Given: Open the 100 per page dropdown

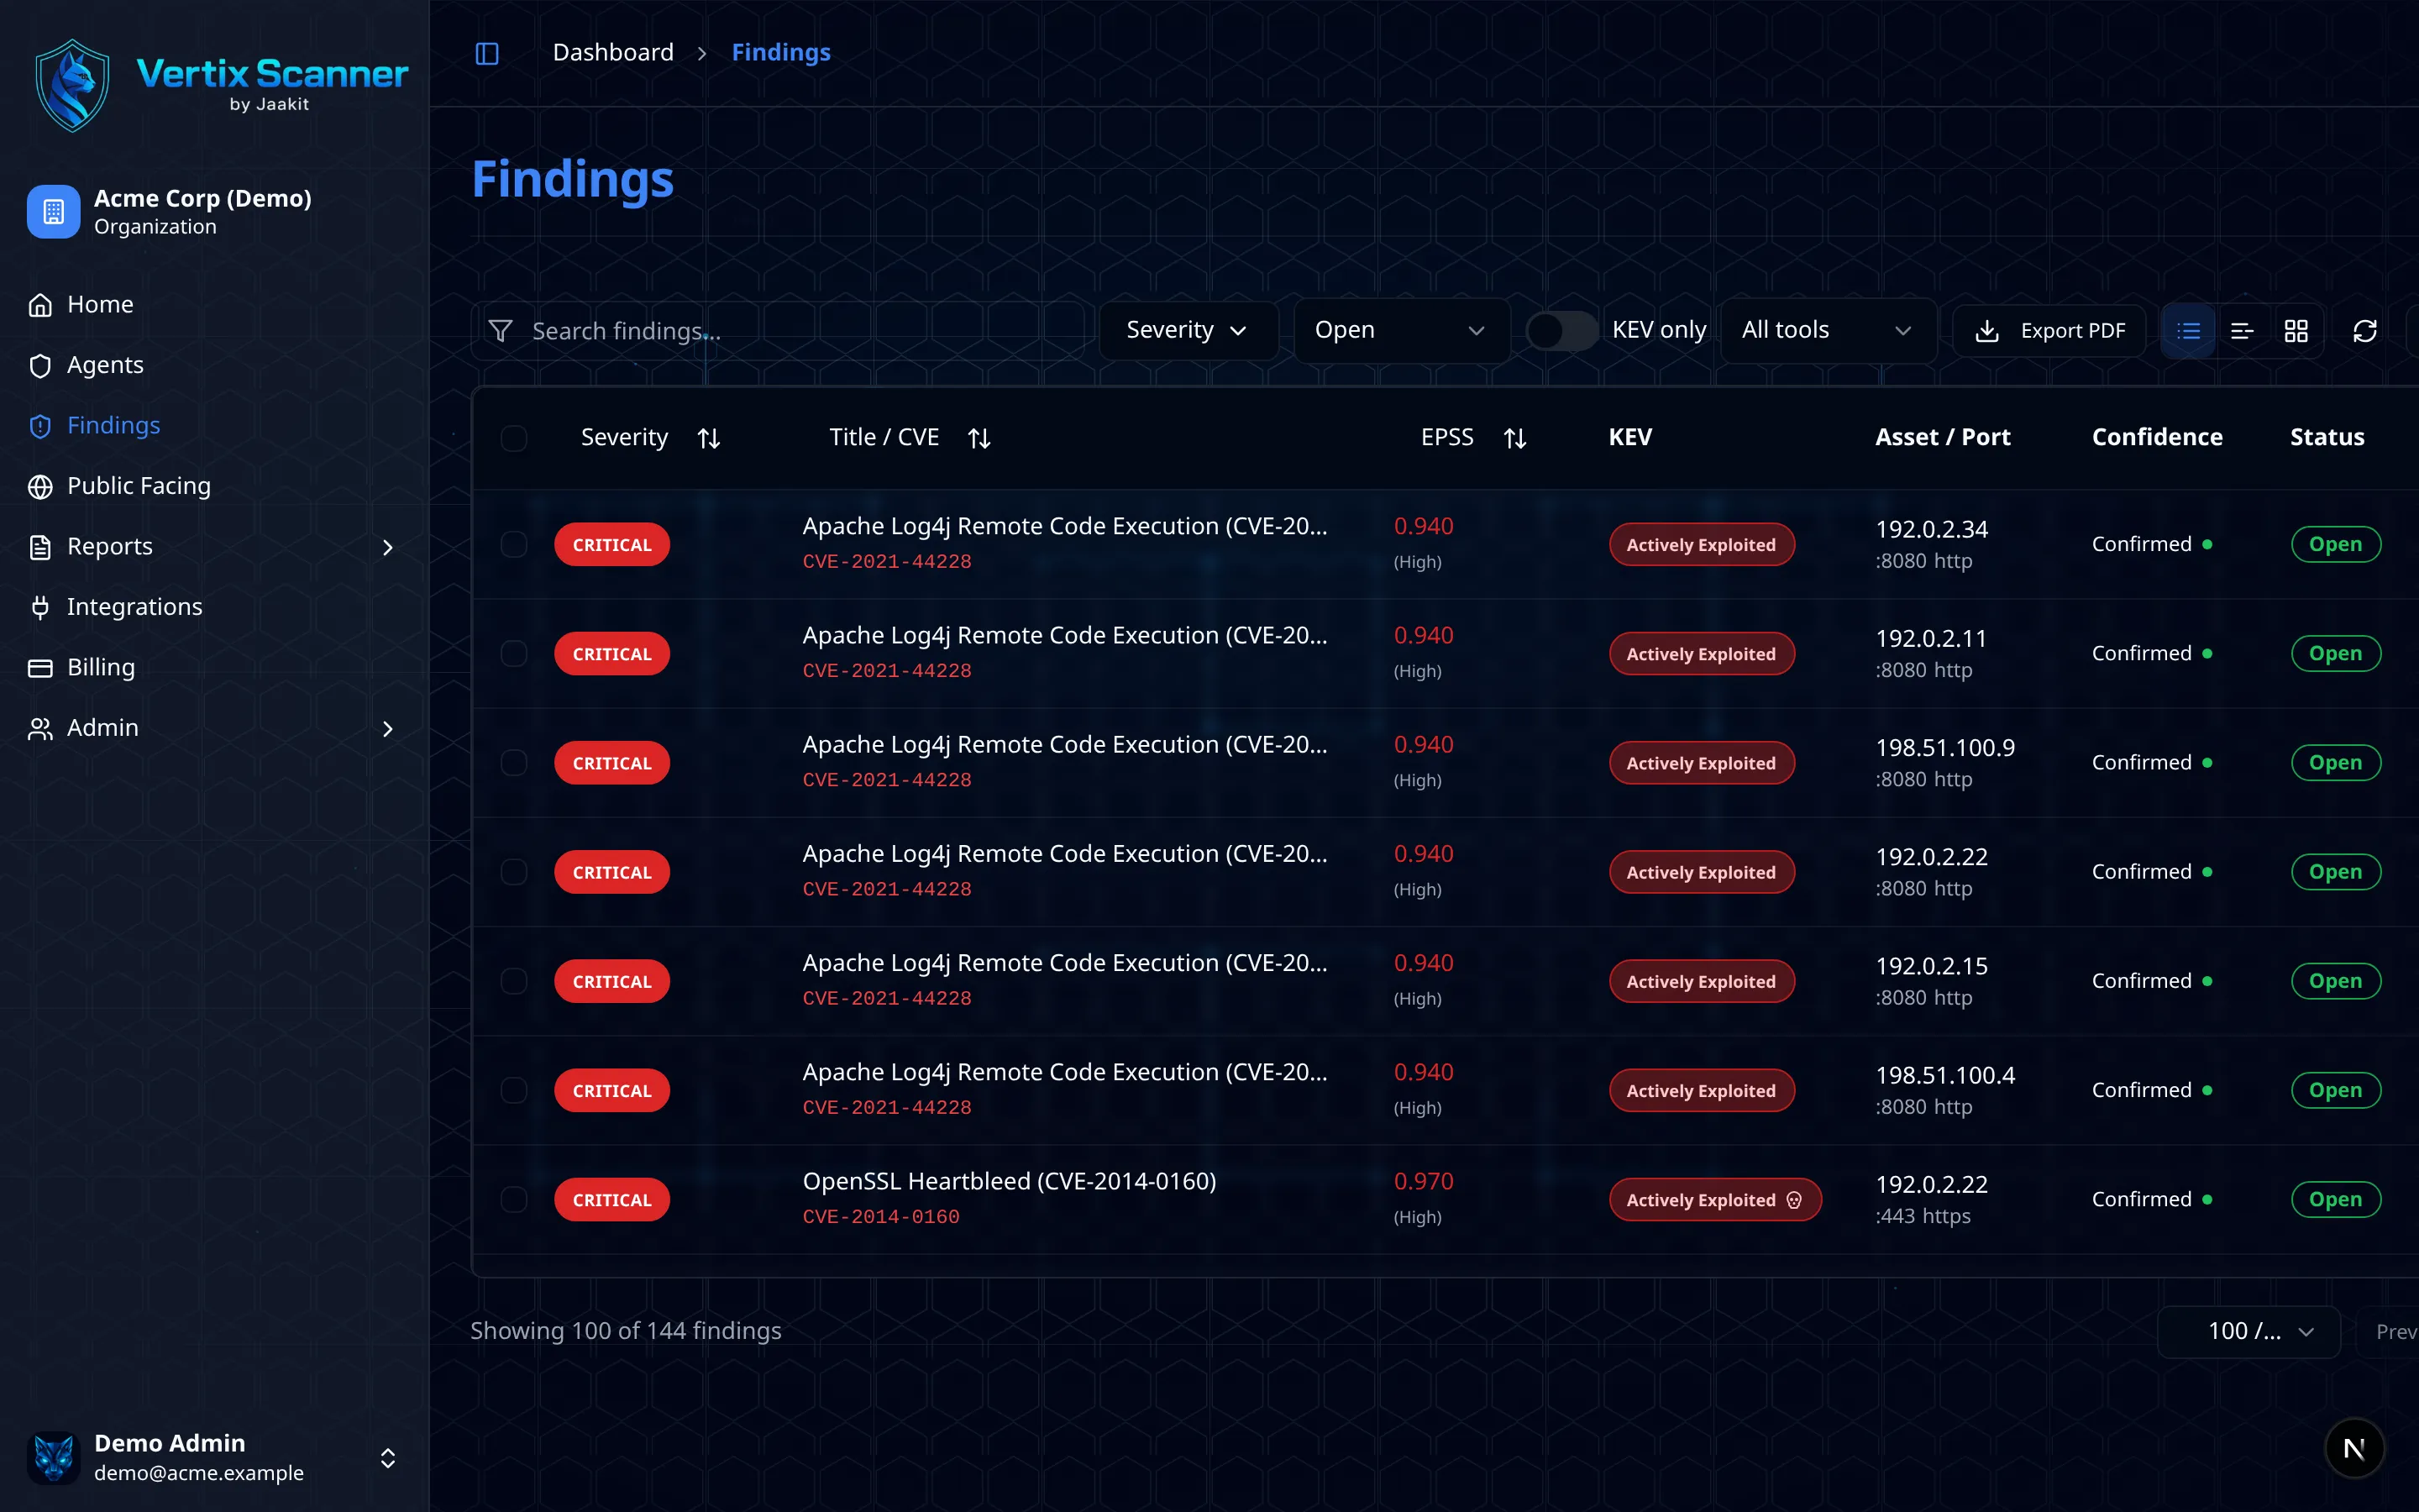Looking at the screenshot, I should pyautogui.click(x=2249, y=1332).
